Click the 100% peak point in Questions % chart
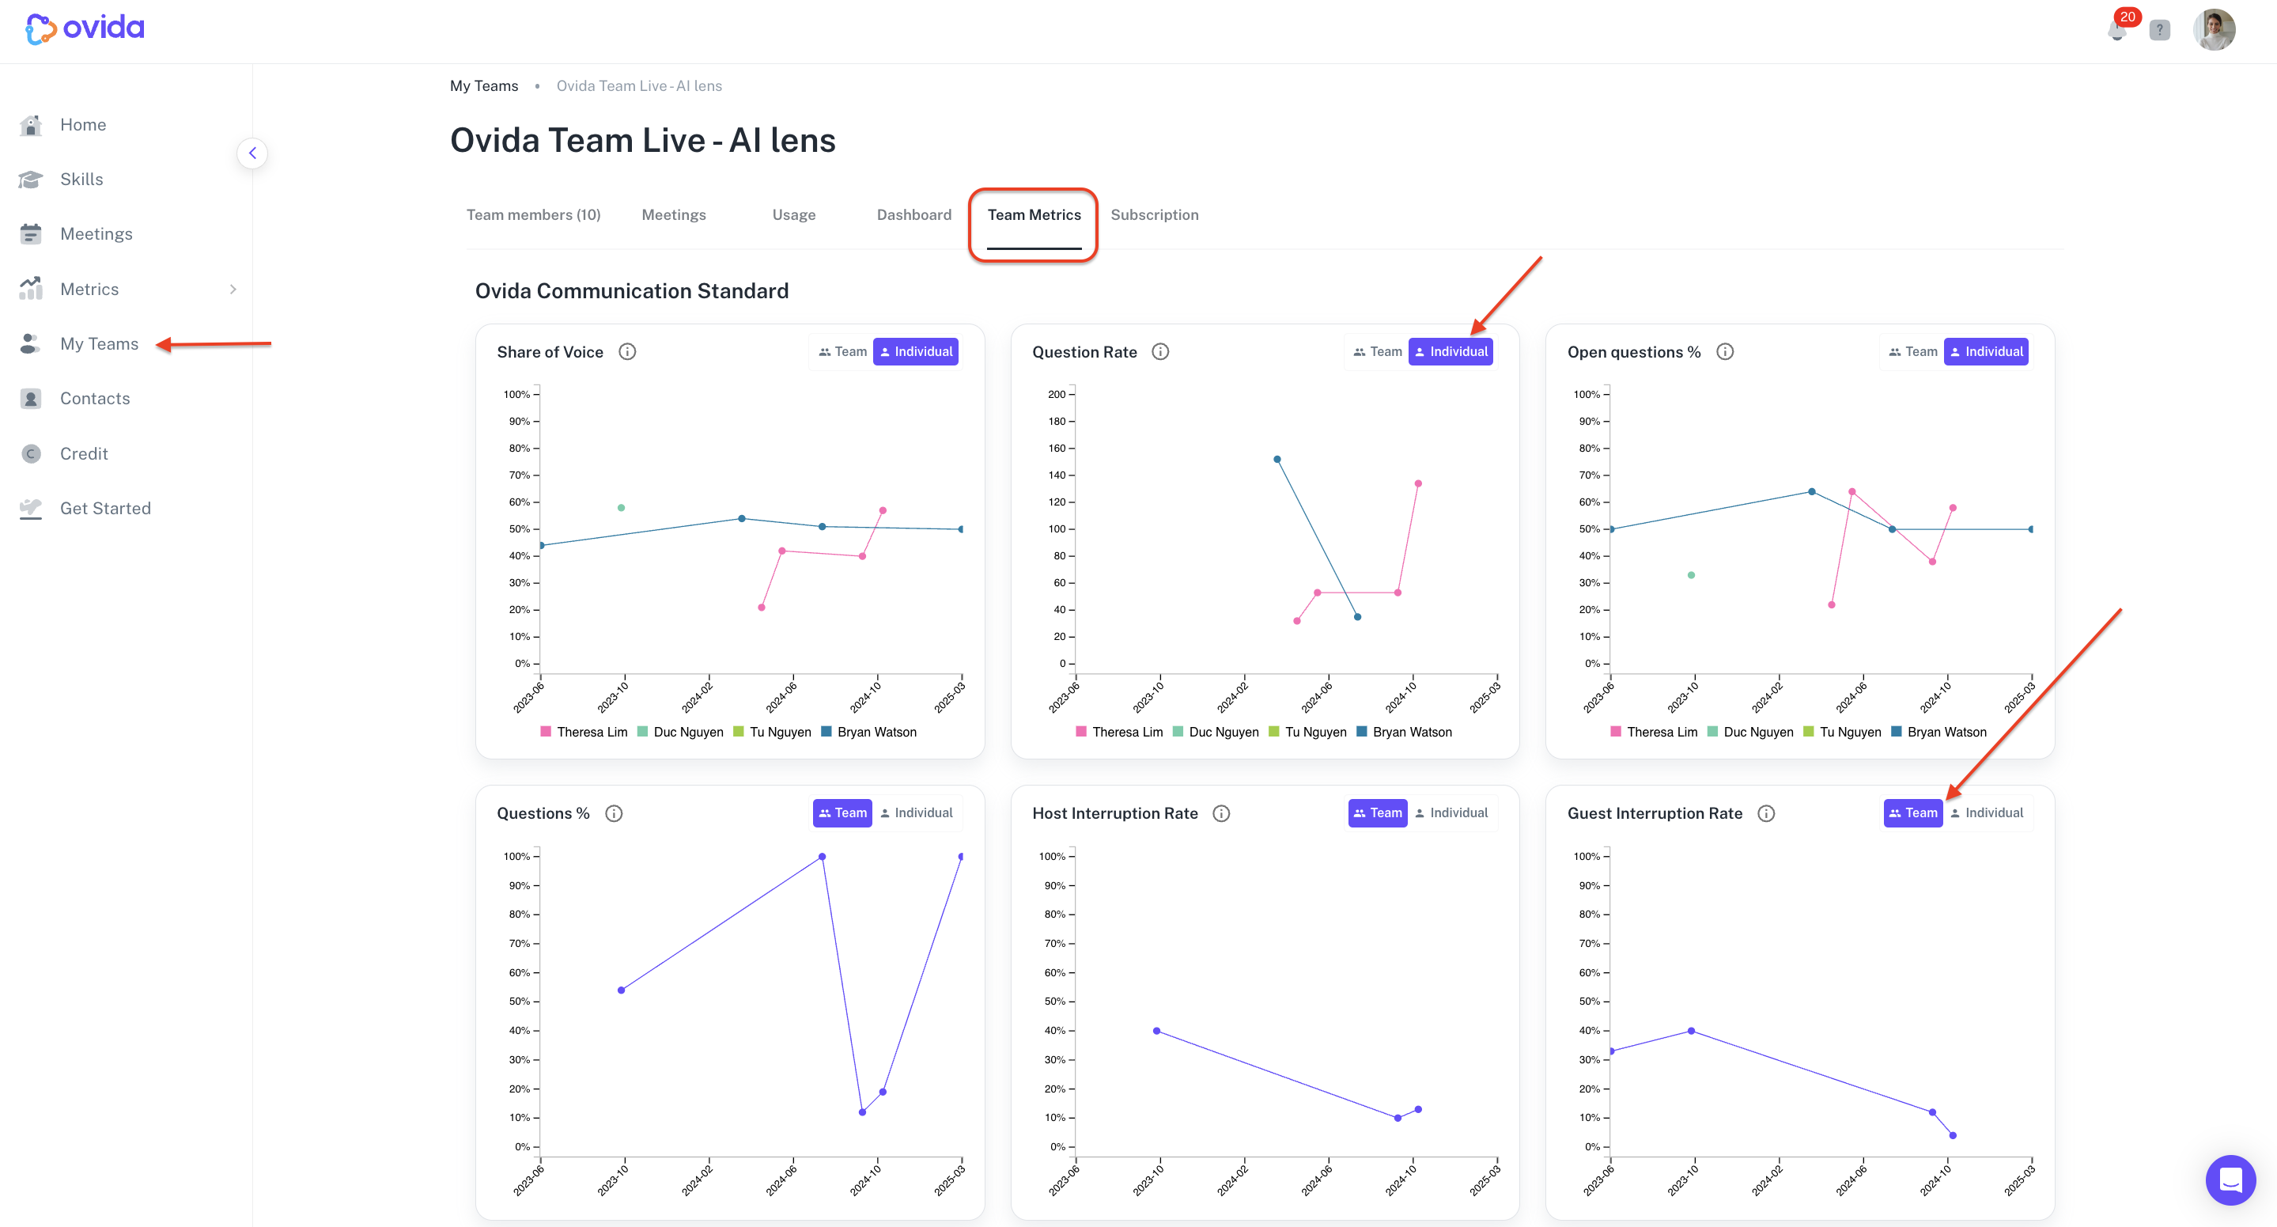The height and width of the screenshot is (1227, 2277). tap(822, 857)
